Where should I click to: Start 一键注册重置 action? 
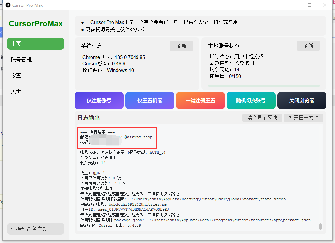pos(200,101)
